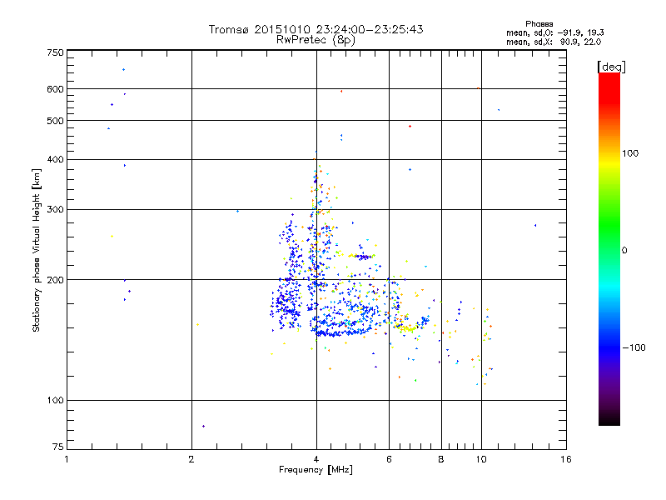Click the red data point near 500 km at 6.7 MHz
The width and height of the screenshot is (666, 500).
tap(410, 127)
